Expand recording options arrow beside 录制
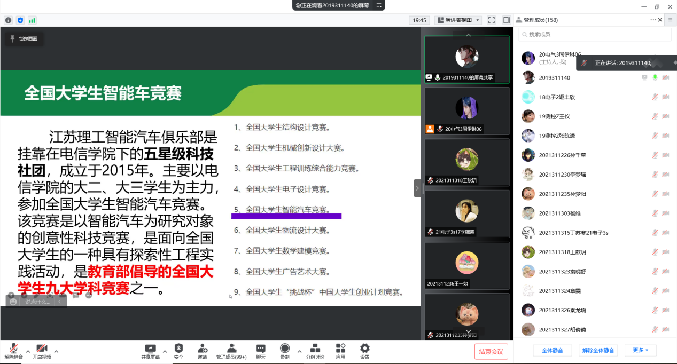Image resolution: width=677 pixels, height=364 pixels. coord(299,351)
